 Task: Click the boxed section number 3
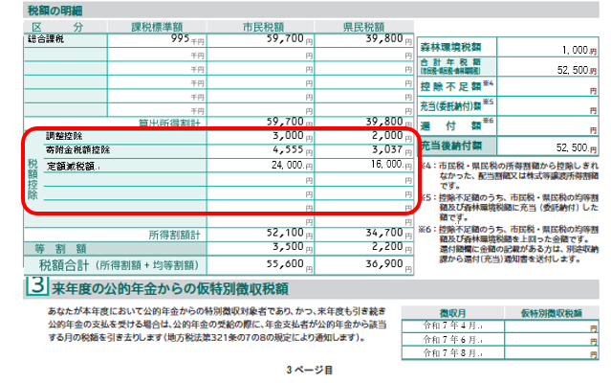[37, 285]
